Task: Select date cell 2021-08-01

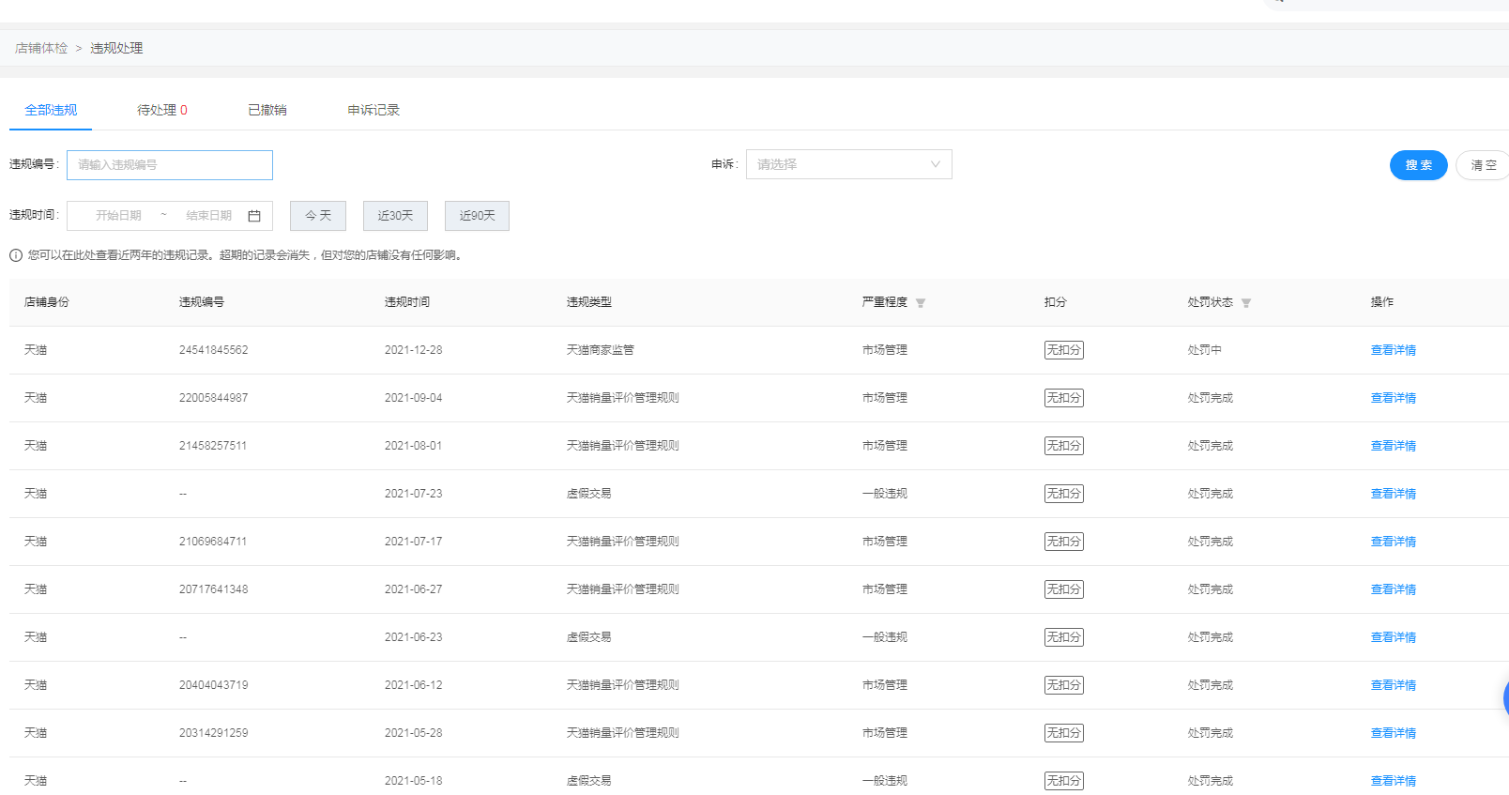Action: point(413,446)
